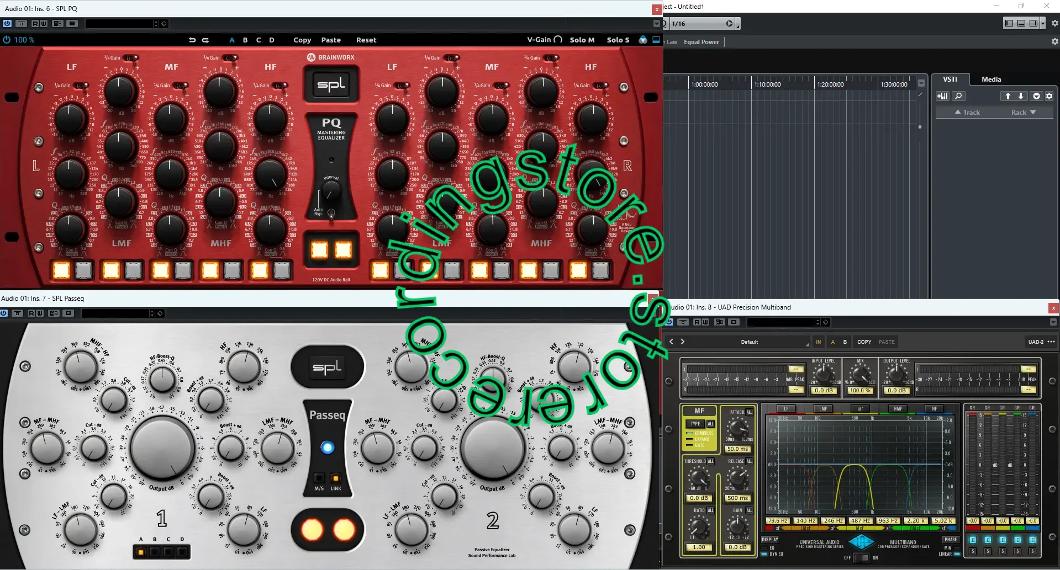Toggle lower zone visibility icon in Cubase
This screenshot has height=570, width=1060.
point(1021,23)
